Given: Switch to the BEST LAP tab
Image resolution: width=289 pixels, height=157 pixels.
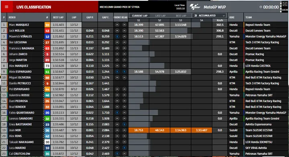Looking at the screenshot, I should point(181,16).
